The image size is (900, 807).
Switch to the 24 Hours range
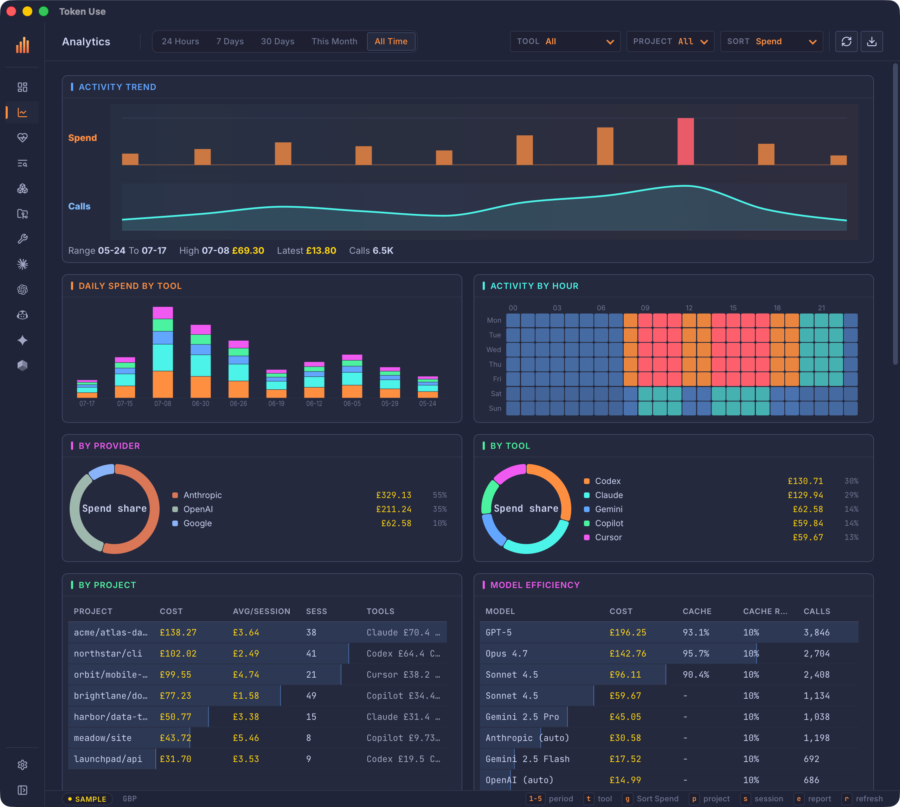pyautogui.click(x=181, y=41)
